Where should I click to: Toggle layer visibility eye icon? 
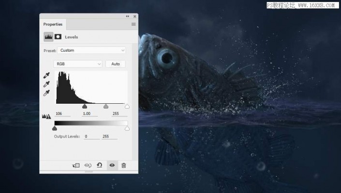point(112,165)
